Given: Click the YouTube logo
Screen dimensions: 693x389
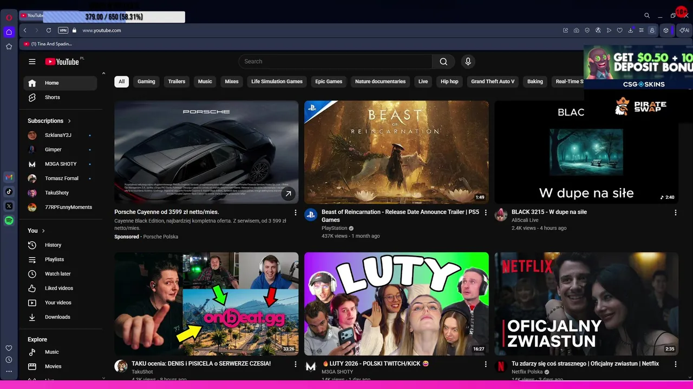Looking at the screenshot, I should tap(62, 62).
